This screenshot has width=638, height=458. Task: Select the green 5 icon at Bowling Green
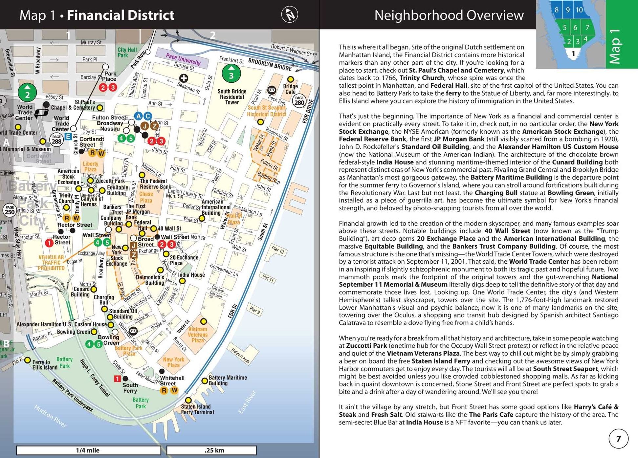tap(99, 344)
